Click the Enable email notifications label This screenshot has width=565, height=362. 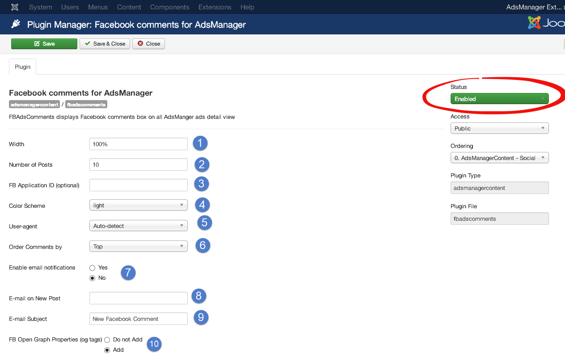click(42, 268)
